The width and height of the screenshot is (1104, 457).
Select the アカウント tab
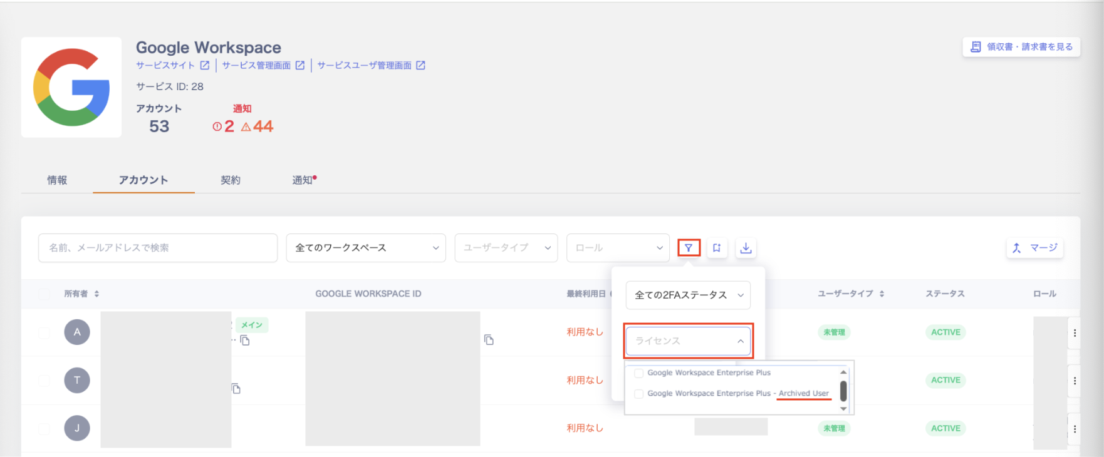point(143,180)
